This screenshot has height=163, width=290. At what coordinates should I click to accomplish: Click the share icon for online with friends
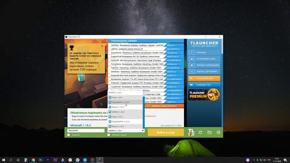[192, 72]
